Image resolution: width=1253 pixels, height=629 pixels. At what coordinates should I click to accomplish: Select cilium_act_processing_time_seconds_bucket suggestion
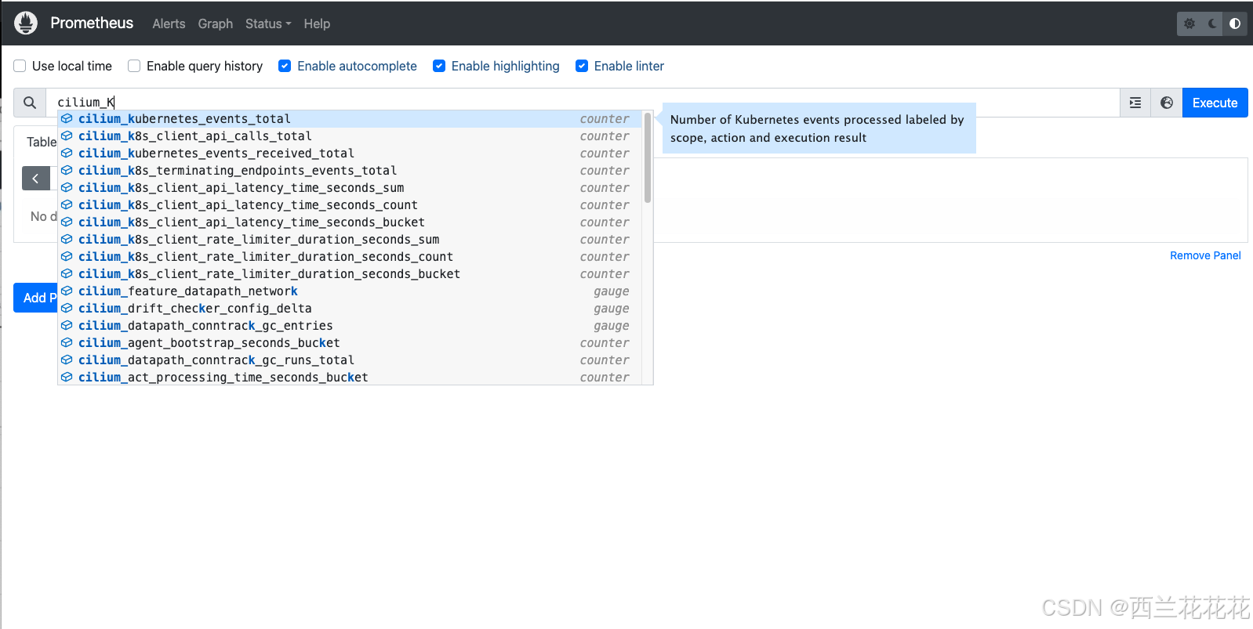[x=350, y=377]
